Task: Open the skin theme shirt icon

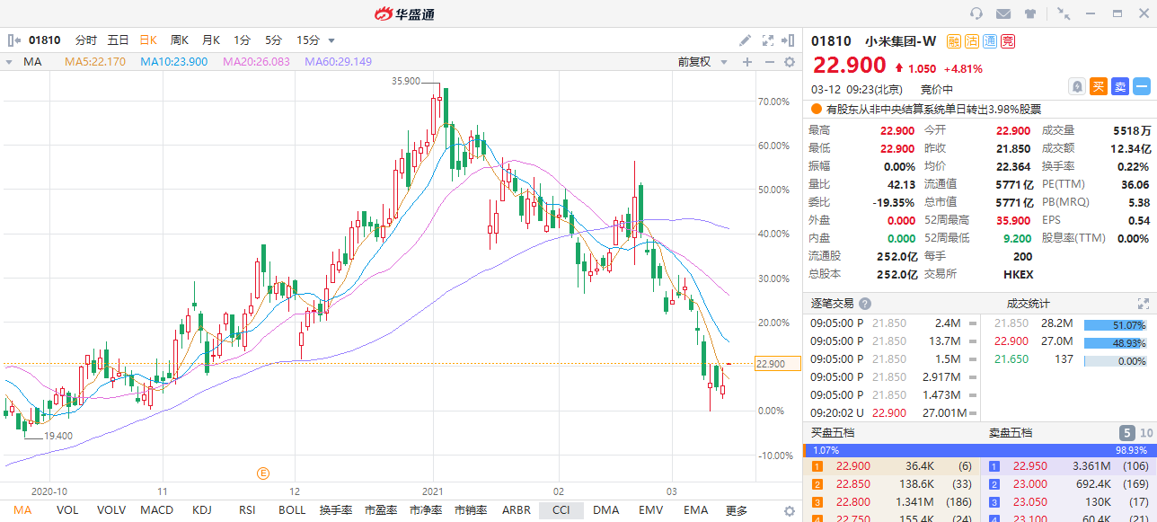Action: point(1029,13)
